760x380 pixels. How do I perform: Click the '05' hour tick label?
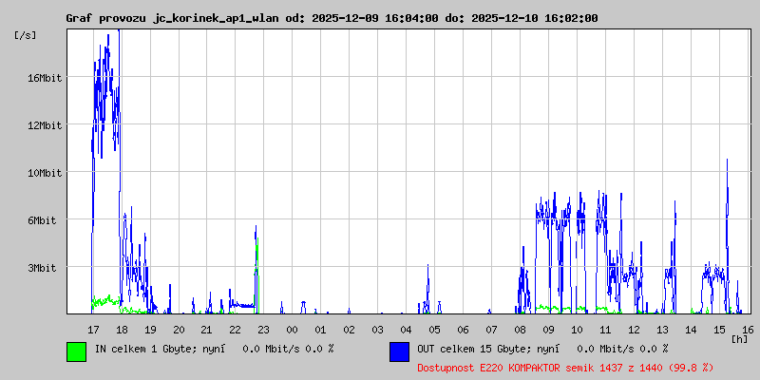[x=435, y=330]
